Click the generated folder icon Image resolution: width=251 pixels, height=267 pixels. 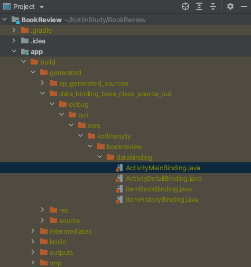(44, 72)
